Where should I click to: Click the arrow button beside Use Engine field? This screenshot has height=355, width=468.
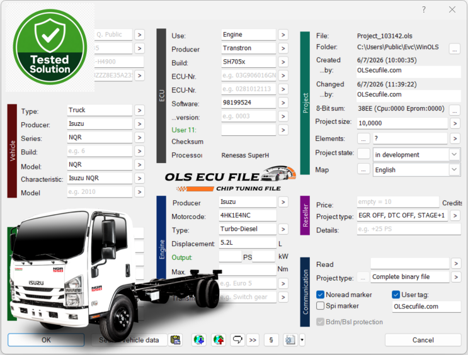(283, 35)
